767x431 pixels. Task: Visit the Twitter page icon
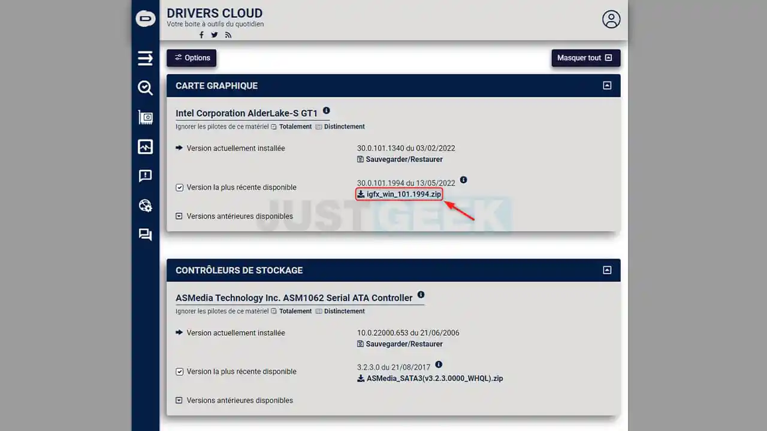215,35
